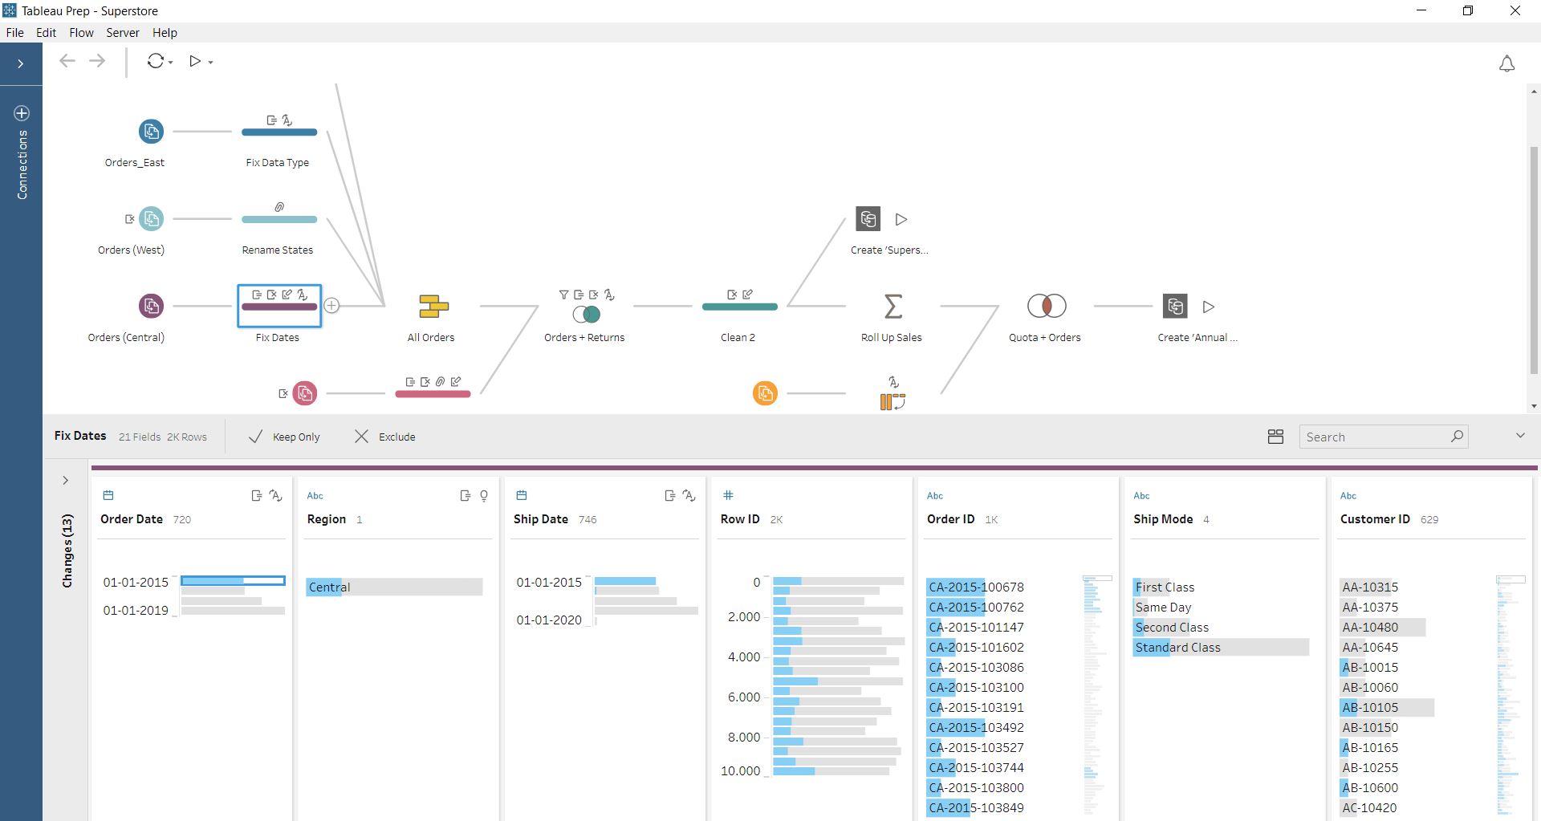The image size is (1541, 821).
Task: Redo with the forward arrow
Action: coord(97,61)
